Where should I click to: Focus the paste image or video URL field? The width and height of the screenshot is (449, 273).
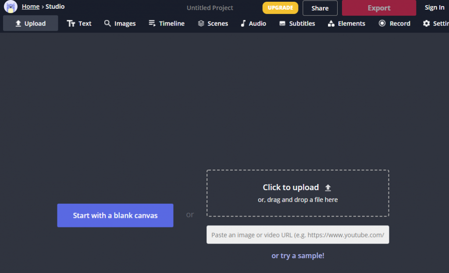pyautogui.click(x=298, y=235)
